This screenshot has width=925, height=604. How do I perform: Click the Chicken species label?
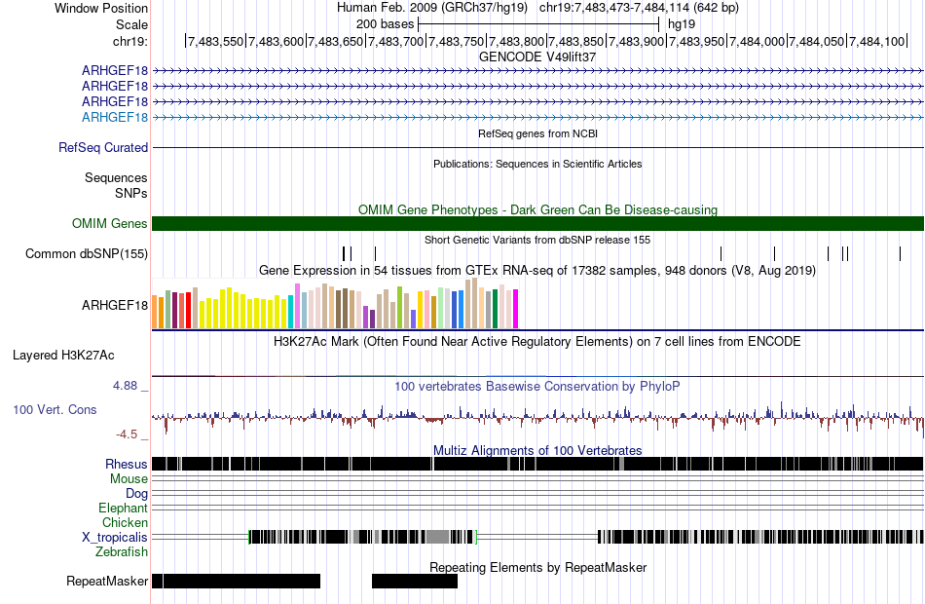click(125, 522)
